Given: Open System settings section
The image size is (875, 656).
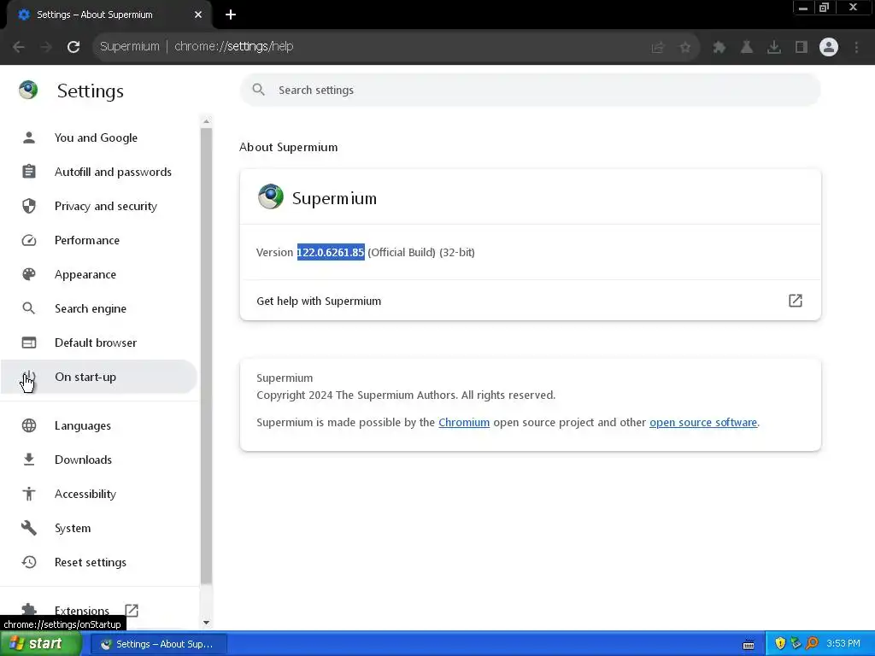Looking at the screenshot, I should 99,528.
